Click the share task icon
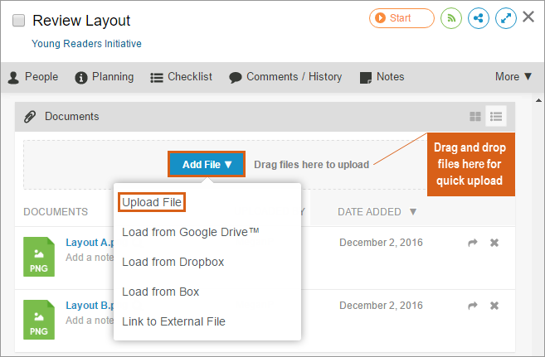 [x=478, y=18]
